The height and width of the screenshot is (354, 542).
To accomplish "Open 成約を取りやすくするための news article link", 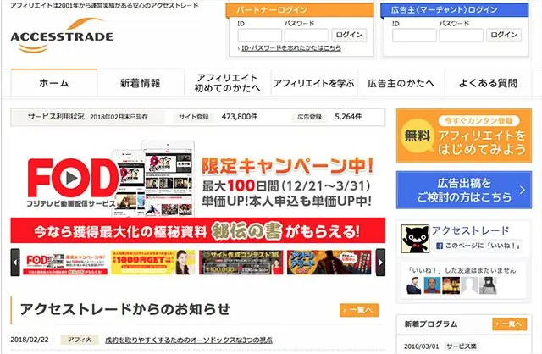I will pyautogui.click(x=189, y=340).
